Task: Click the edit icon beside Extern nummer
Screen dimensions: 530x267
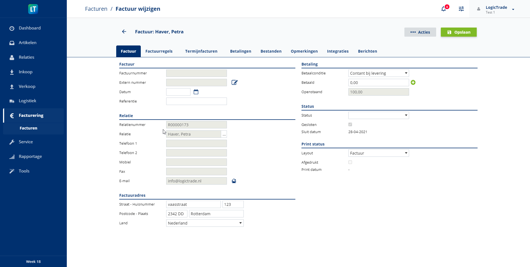Action: tap(234, 82)
